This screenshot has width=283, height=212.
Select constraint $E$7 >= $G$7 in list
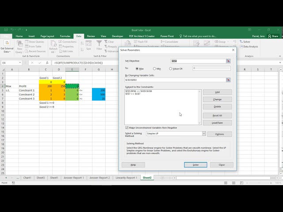[133, 94]
